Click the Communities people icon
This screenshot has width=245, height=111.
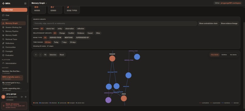3,47
